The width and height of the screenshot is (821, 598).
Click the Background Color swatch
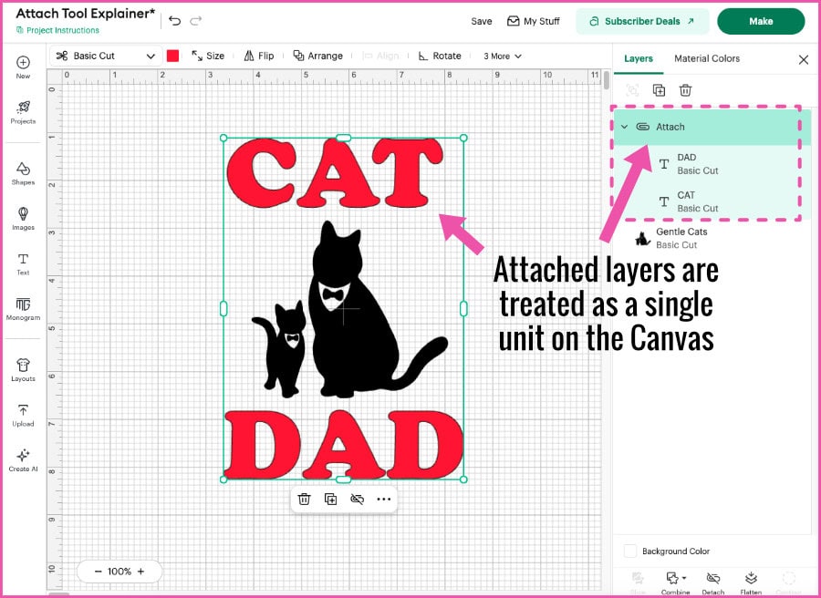pyautogui.click(x=630, y=551)
